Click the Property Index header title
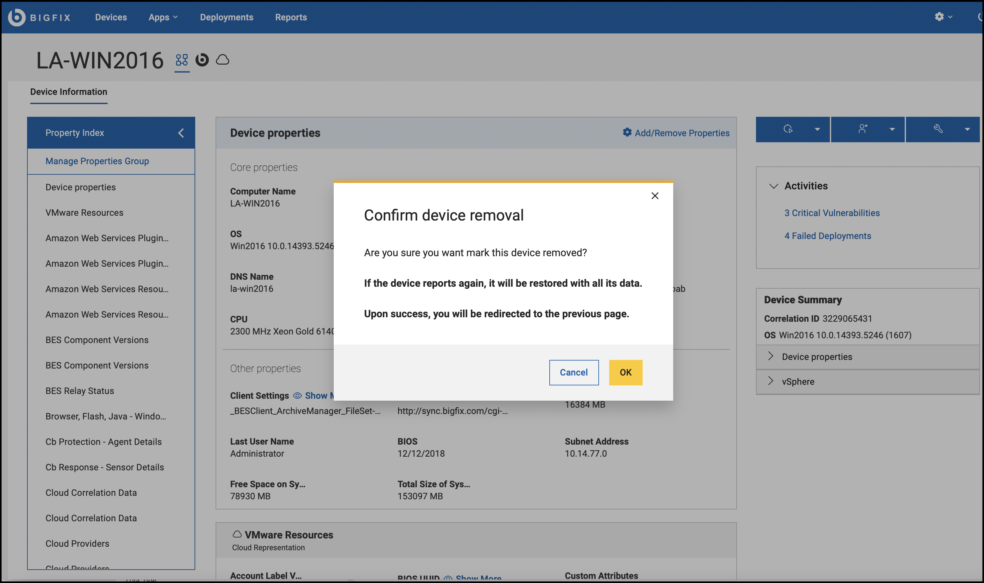 [75, 133]
